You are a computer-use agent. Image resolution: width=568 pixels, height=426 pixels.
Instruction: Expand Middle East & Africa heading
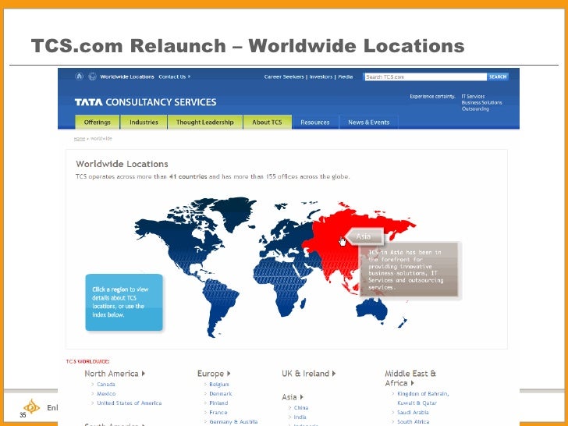[x=410, y=378]
